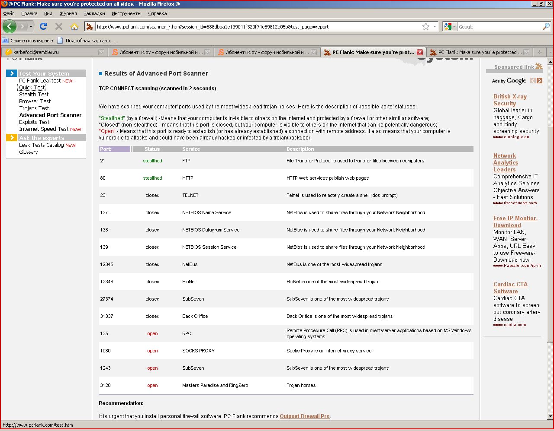This screenshot has width=554, height=431.
Task: Open the Free IP Monitor-Download ad
Action: [515, 222]
